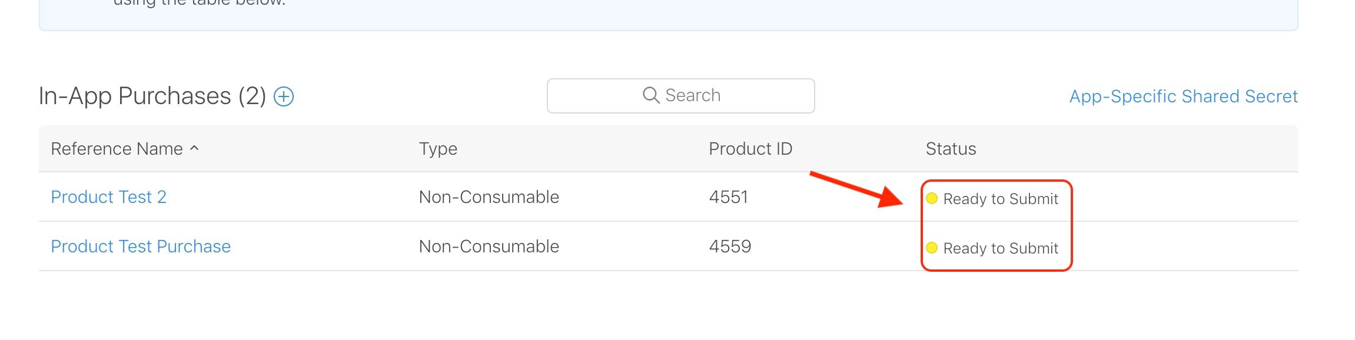Click the In-App Purchases (2) heading
Image resolution: width=1355 pixels, height=340 pixels.
pos(152,96)
